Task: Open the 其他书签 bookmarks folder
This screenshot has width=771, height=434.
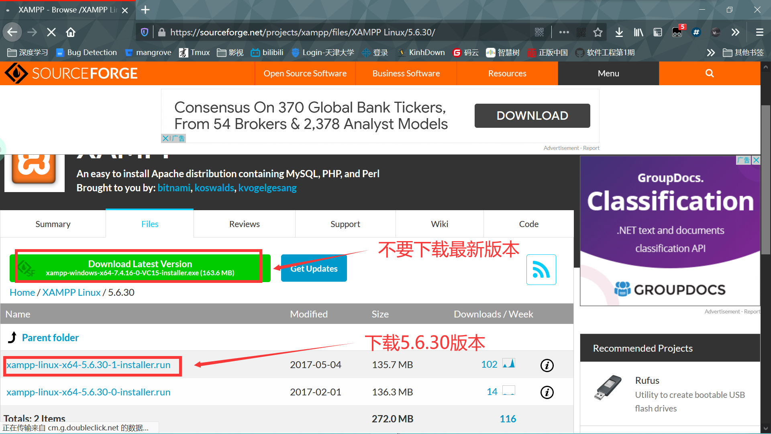Action: [743, 53]
